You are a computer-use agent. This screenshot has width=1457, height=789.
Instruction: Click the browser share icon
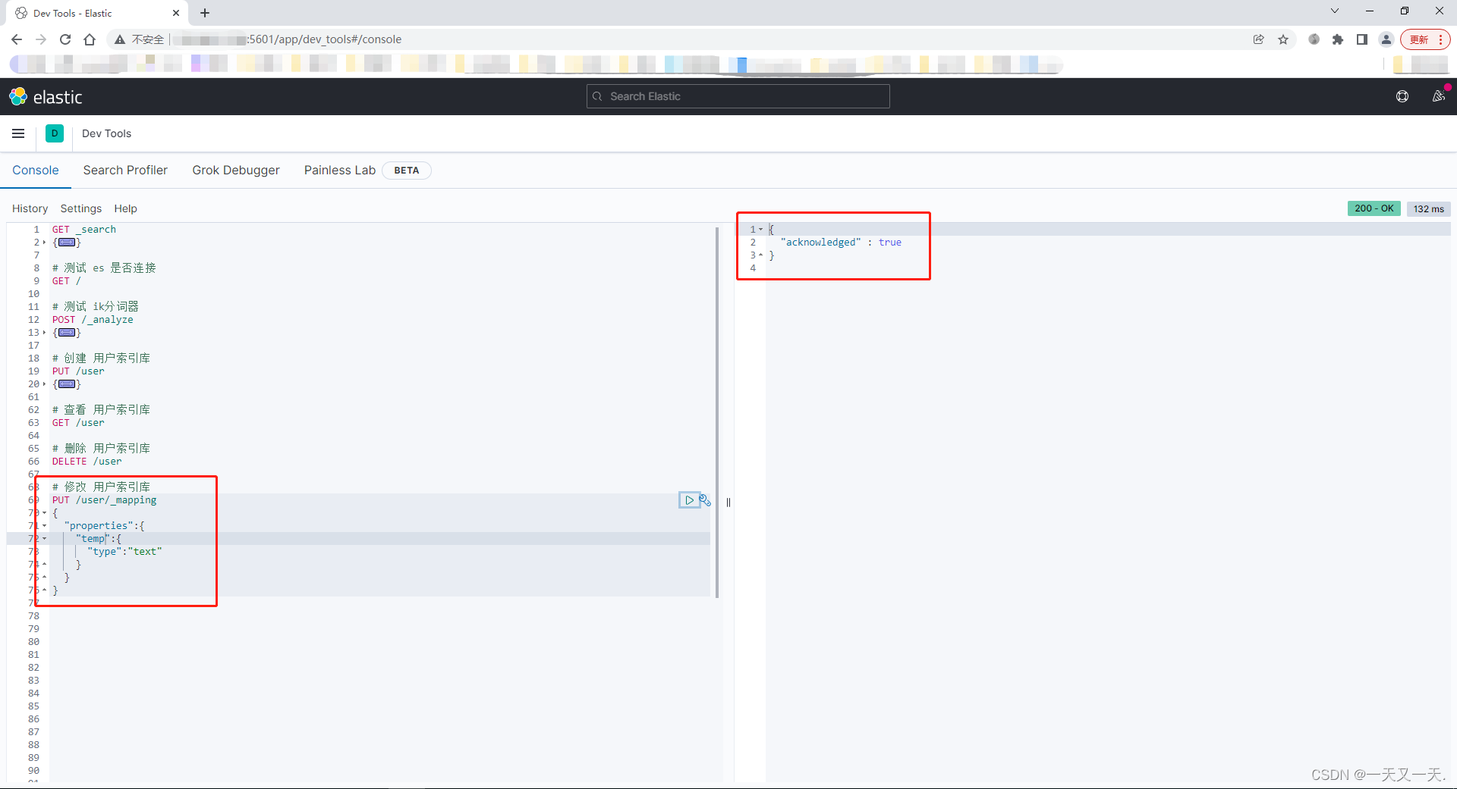point(1259,39)
